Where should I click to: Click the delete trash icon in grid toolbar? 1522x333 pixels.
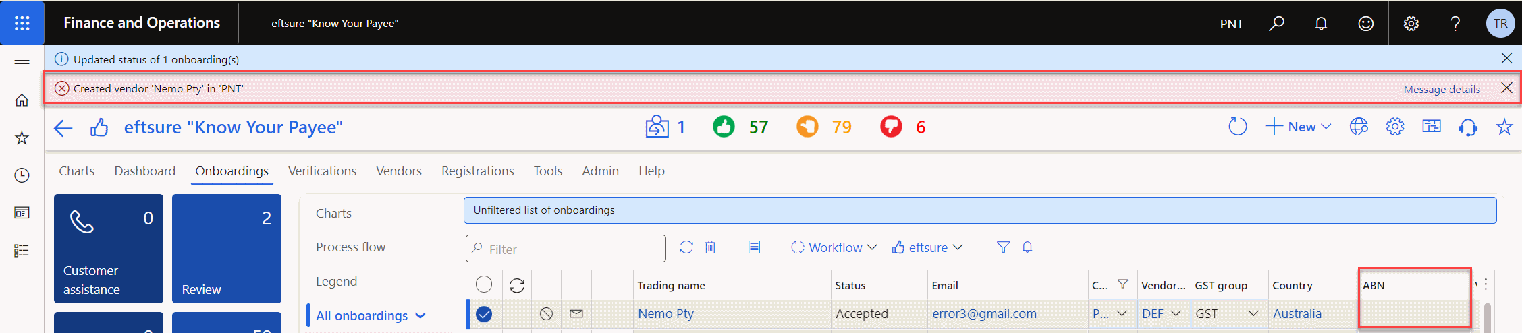pyautogui.click(x=710, y=247)
